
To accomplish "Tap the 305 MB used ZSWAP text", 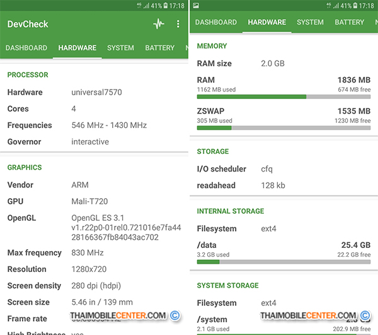I will point(215,120).
